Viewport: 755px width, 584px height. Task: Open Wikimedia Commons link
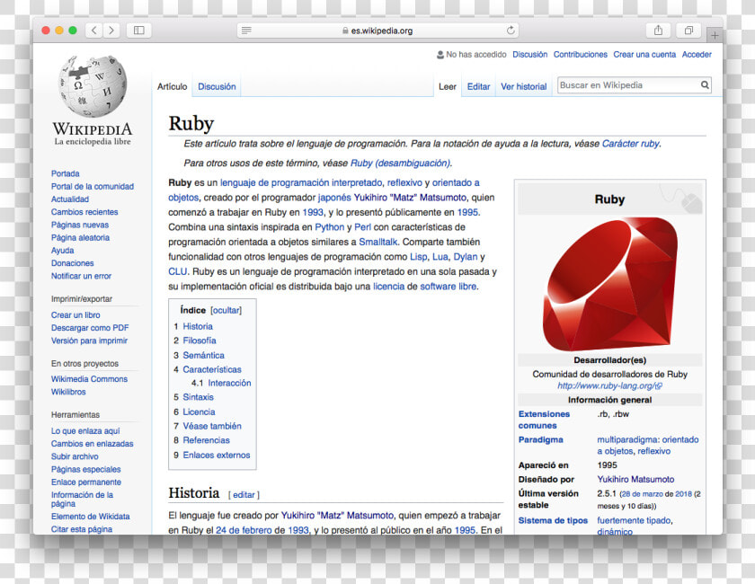[x=89, y=379]
